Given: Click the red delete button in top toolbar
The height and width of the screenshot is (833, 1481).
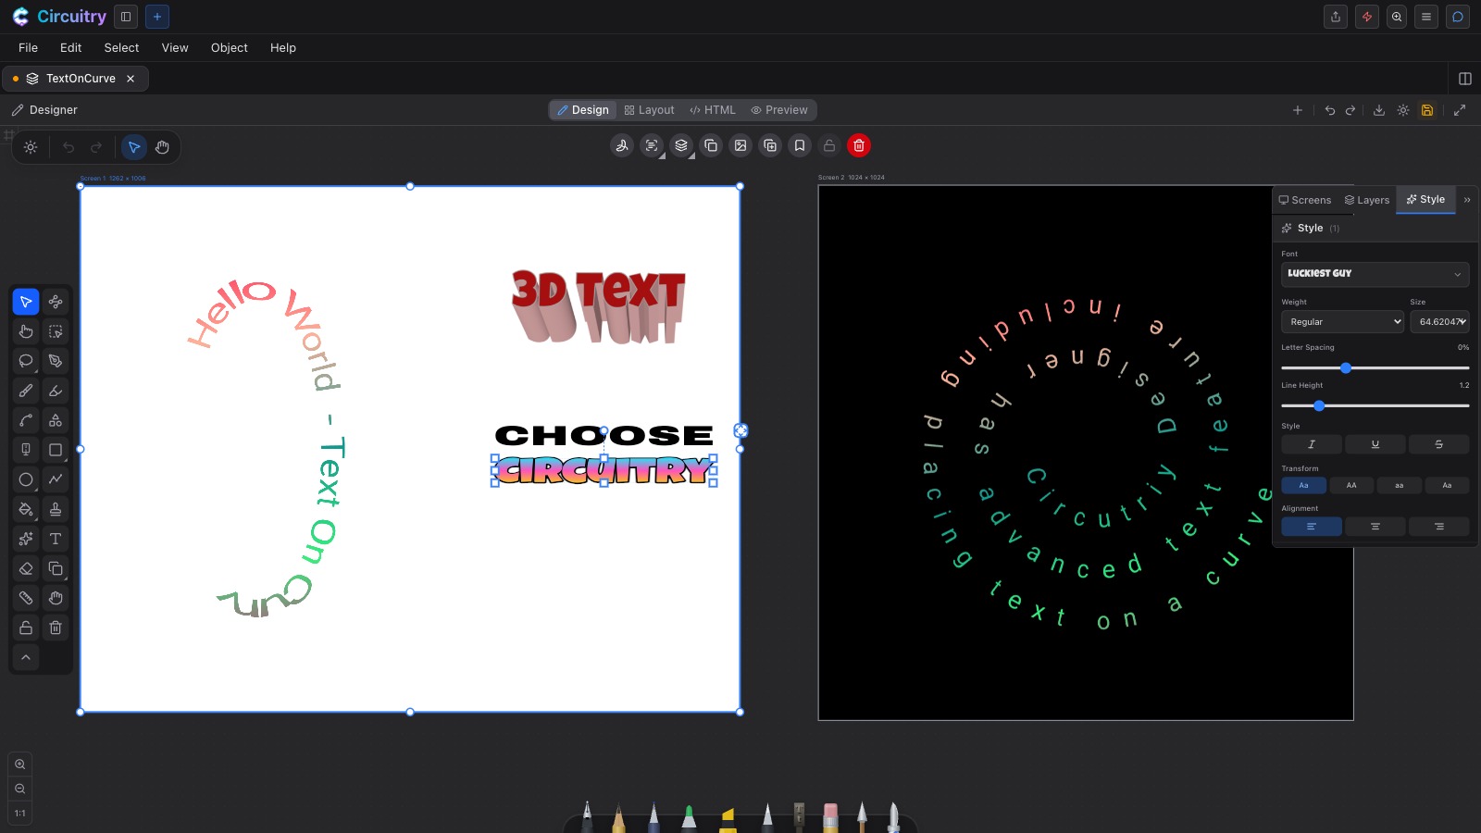Looking at the screenshot, I should click(859, 145).
